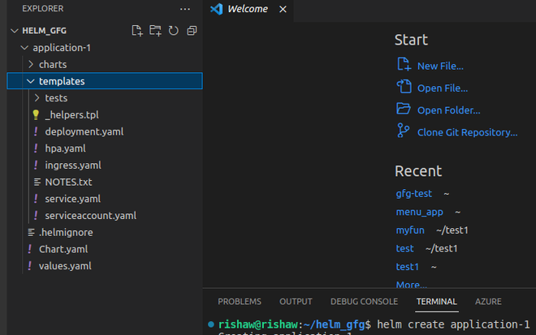Switch to the Debug Console tab
Image resolution: width=536 pixels, height=335 pixels.
click(365, 302)
